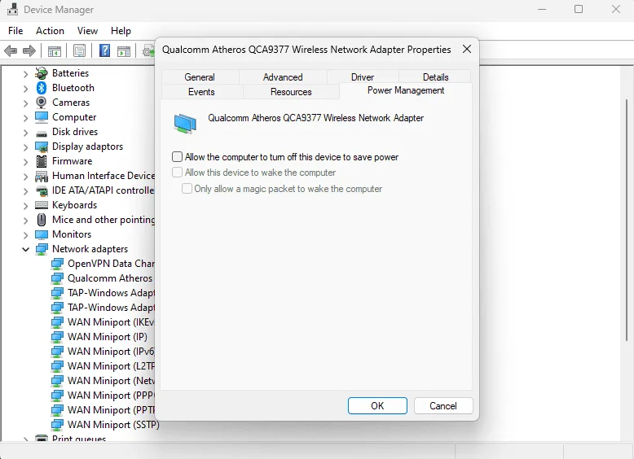The image size is (634, 459).
Task: Switch to the Events tab
Action: click(201, 92)
